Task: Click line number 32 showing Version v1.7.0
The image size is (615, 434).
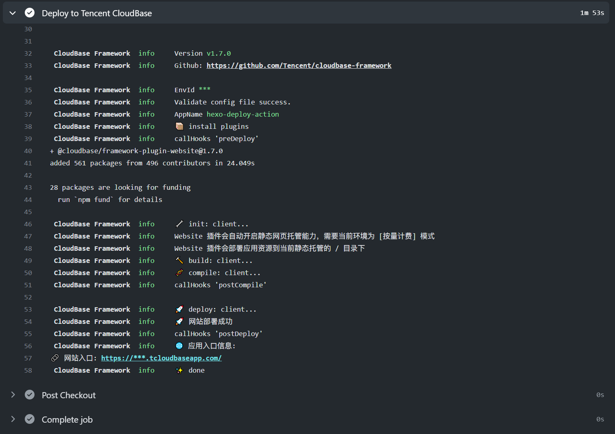Action: click(x=28, y=53)
